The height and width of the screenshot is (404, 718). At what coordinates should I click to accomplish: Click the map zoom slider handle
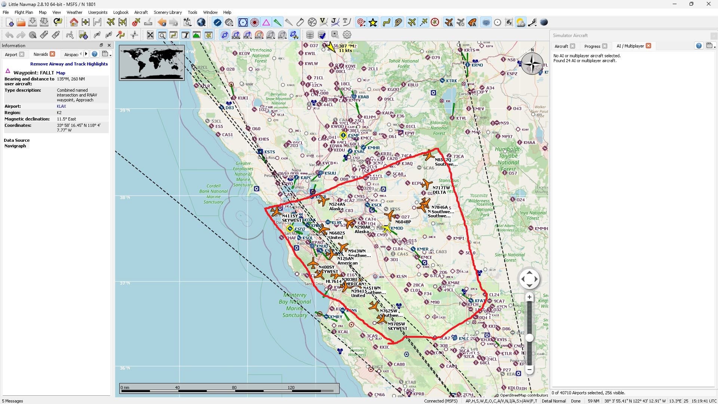pos(529,338)
